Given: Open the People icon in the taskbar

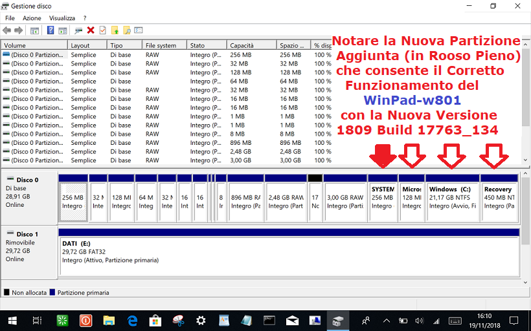Looking at the screenshot, I should coord(366,321).
